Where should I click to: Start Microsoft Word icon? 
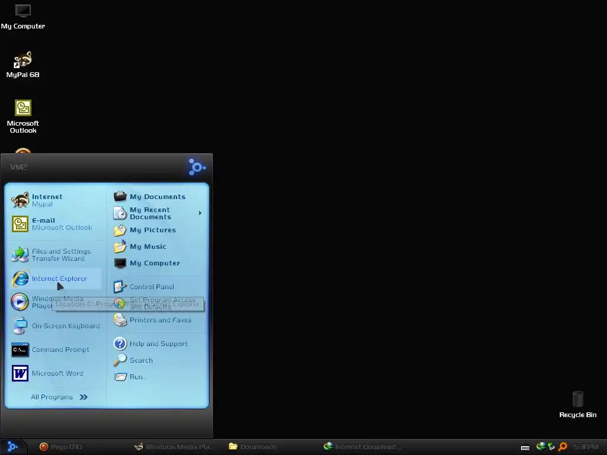click(x=20, y=373)
